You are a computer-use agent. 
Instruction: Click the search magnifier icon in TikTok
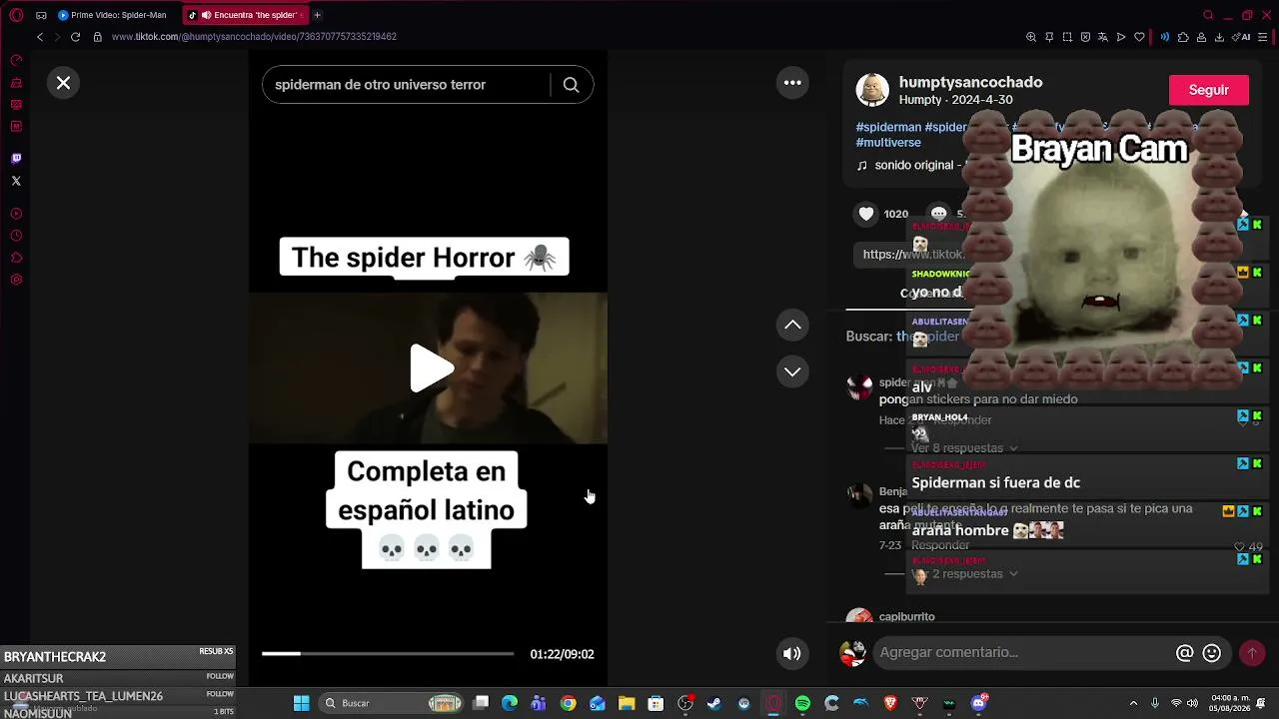[x=571, y=85]
